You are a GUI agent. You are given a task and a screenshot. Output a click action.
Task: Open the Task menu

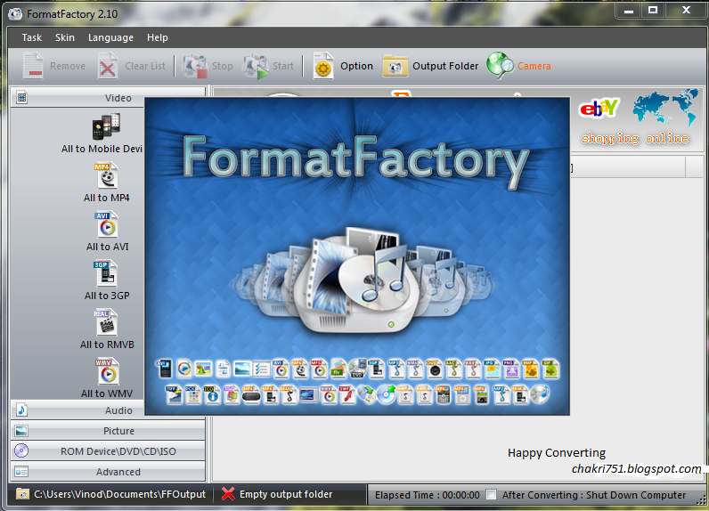click(x=32, y=37)
